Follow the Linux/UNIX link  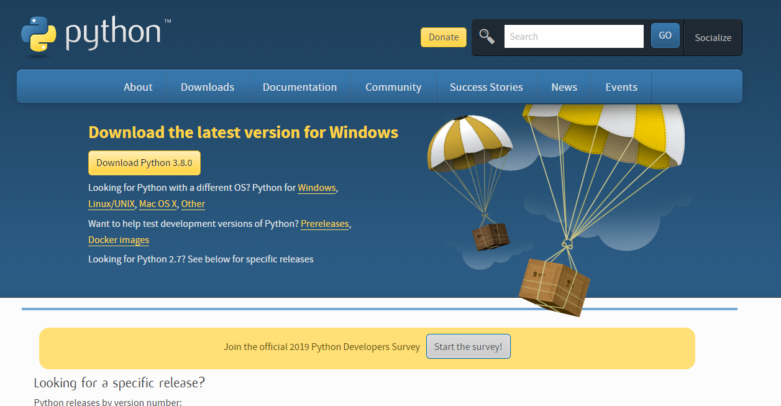click(111, 204)
